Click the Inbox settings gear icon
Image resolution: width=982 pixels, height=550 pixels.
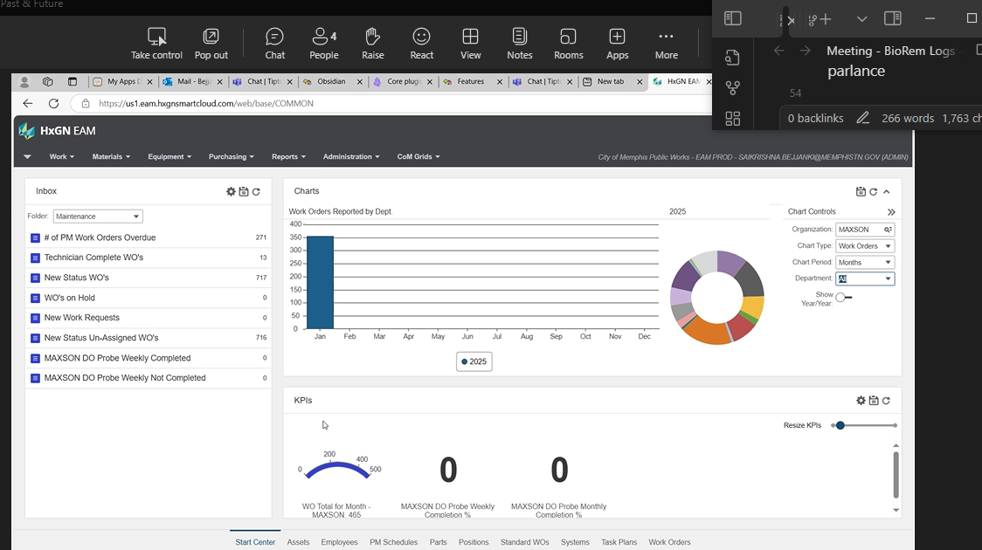tap(231, 191)
